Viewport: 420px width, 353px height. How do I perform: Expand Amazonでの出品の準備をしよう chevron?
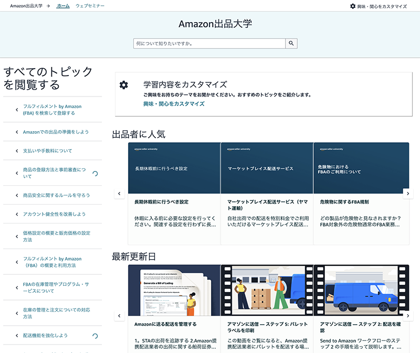[x=17, y=132]
